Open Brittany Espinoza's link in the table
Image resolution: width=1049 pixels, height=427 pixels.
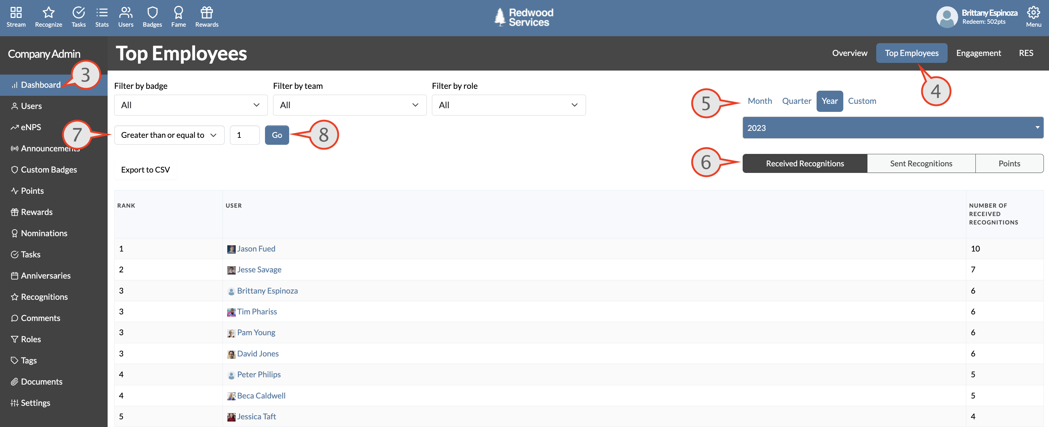coord(267,290)
